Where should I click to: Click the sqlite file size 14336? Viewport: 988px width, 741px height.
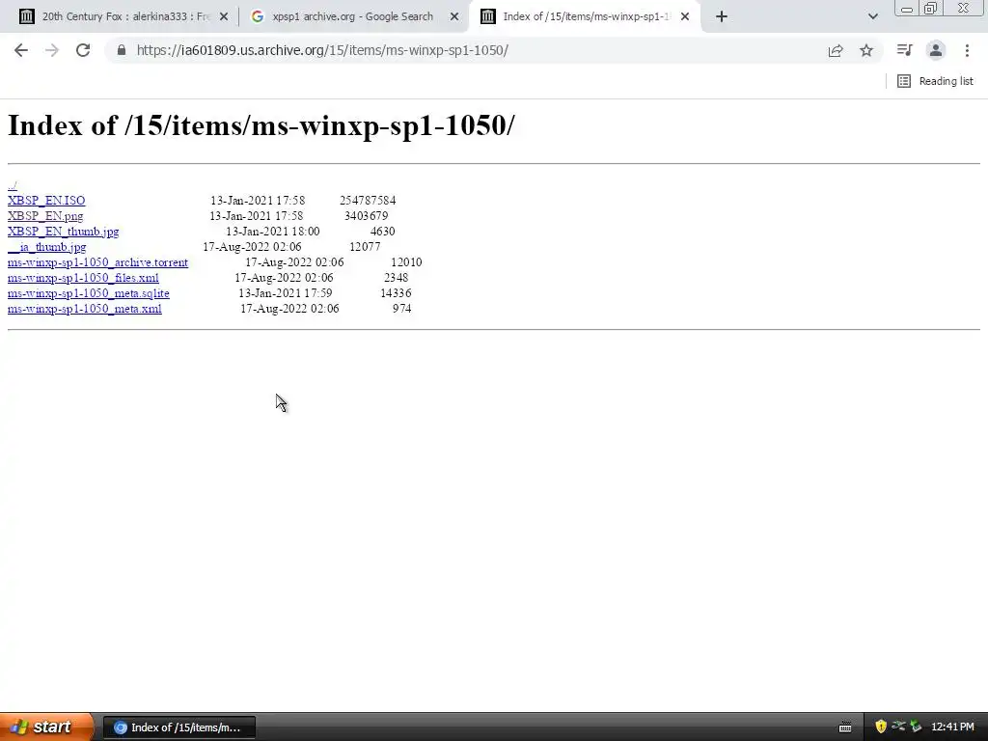click(x=396, y=293)
